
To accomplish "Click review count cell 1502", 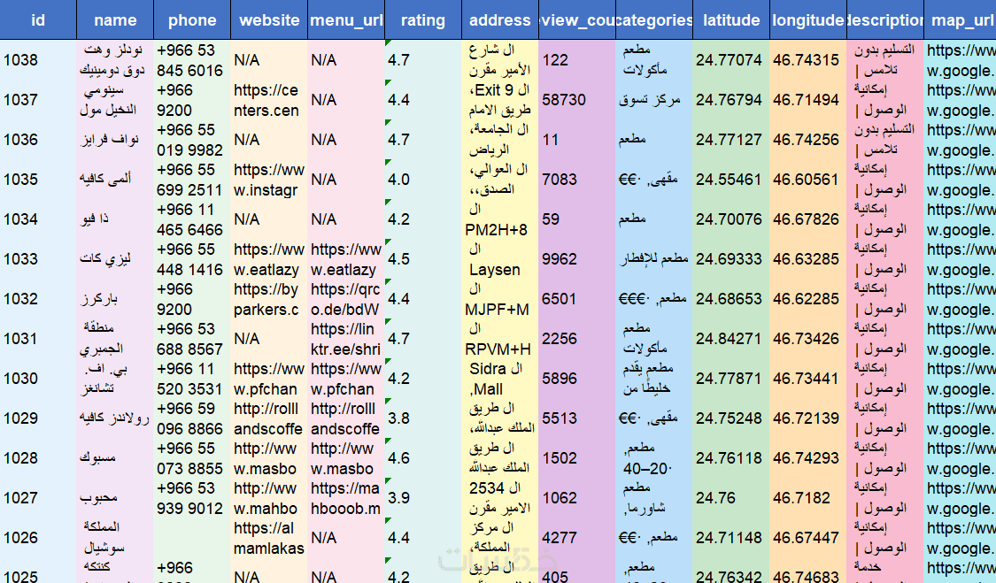I will coord(576,458).
